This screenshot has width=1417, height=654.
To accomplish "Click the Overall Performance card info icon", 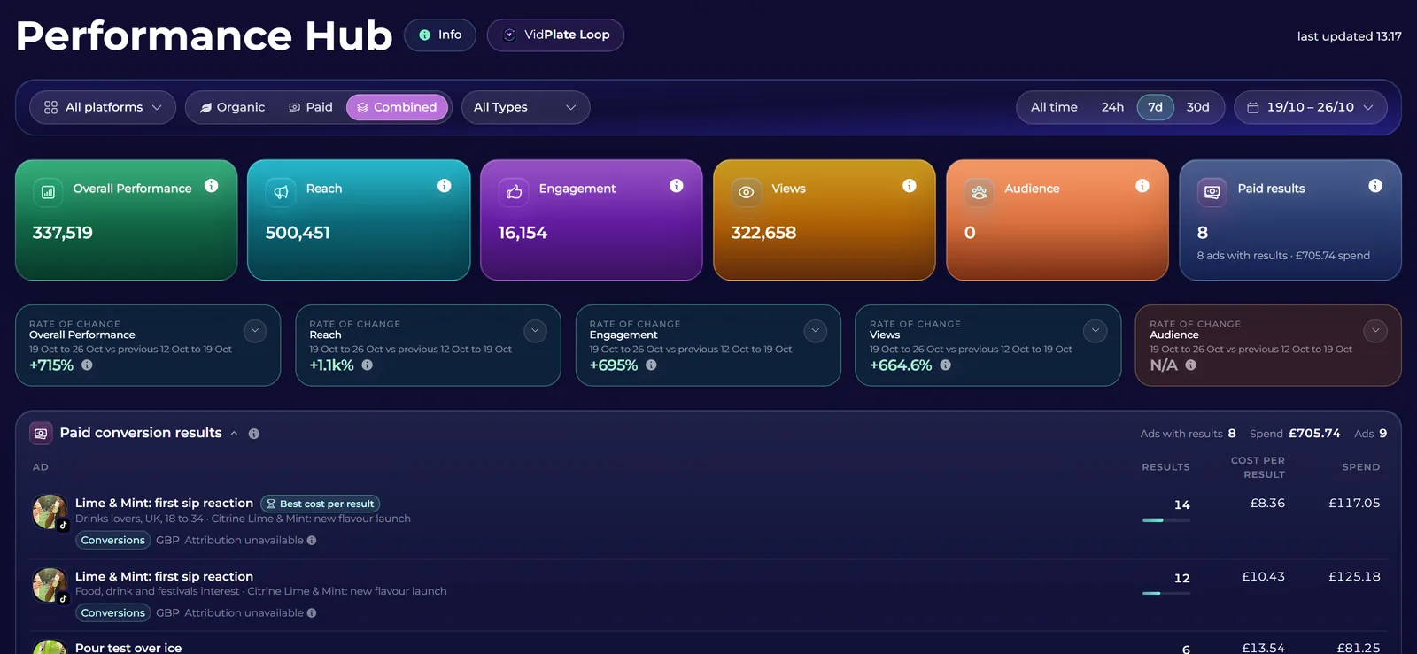I will coord(211,186).
